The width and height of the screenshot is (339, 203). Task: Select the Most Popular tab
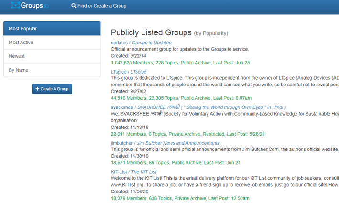click(52, 29)
